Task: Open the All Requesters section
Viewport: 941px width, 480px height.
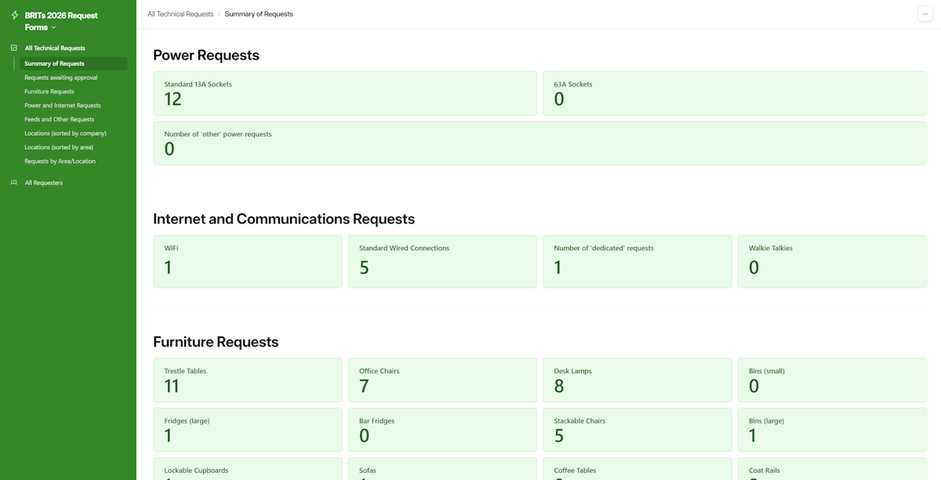Action: [43, 183]
